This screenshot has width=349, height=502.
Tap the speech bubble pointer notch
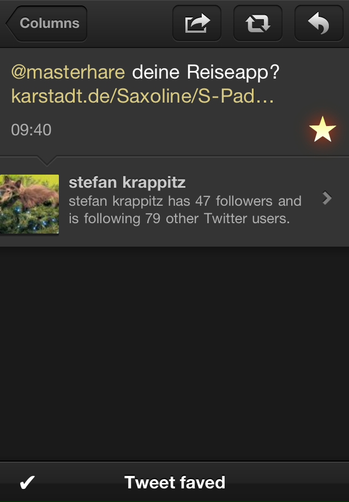click(46, 161)
